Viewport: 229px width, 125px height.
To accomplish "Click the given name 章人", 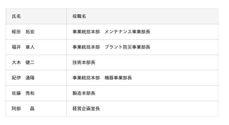I will coord(30,47).
